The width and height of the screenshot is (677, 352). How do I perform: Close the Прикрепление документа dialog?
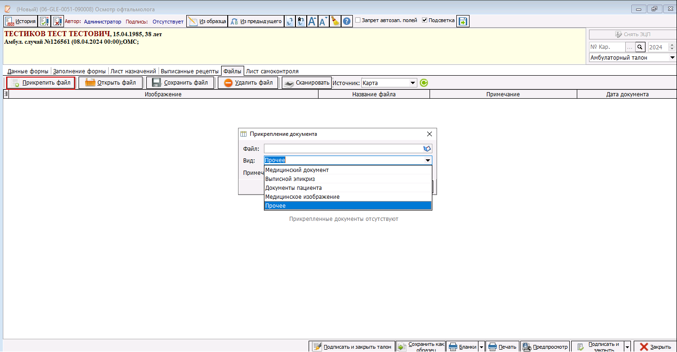[x=429, y=134]
